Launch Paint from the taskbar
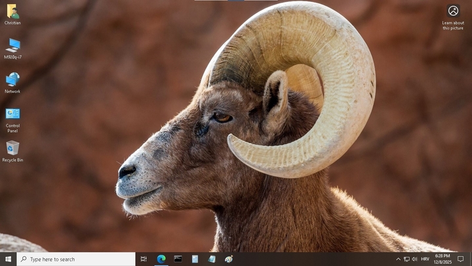Screen dimensions: 472x266 pyautogui.click(x=229, y=259)
